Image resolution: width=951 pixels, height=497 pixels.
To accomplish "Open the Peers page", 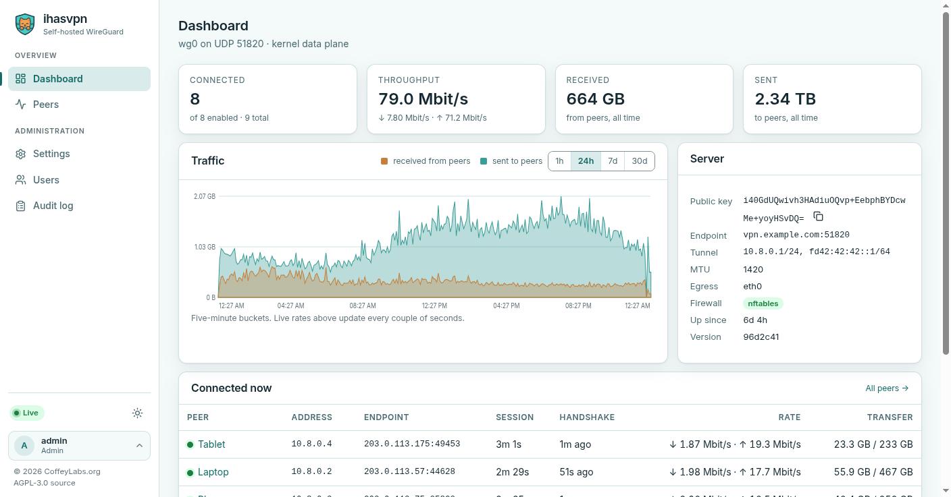I will (x=79, y=105).
